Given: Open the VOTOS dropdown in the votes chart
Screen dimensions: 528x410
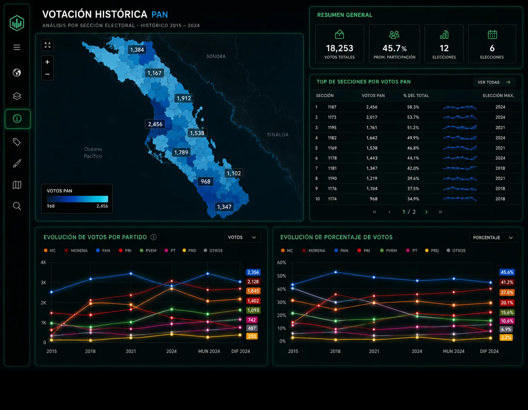Looking at the screenshot, I should (243, 237).
